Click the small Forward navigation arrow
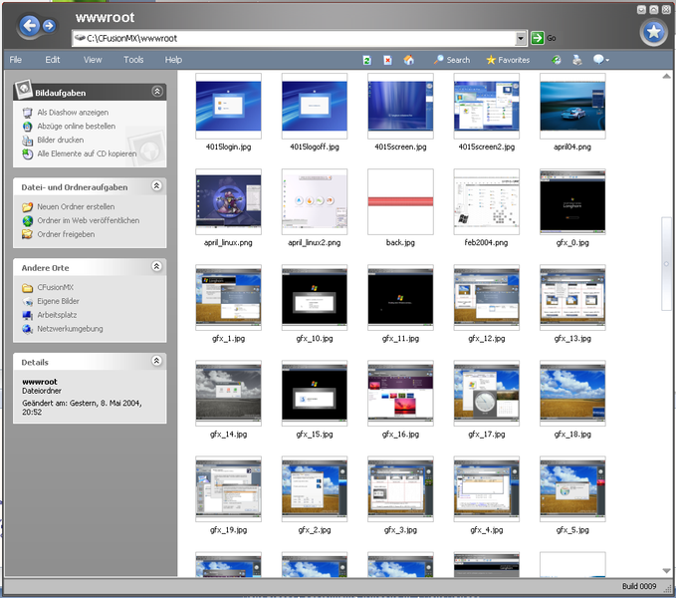The image size is (676, 598). pos(50,28)
